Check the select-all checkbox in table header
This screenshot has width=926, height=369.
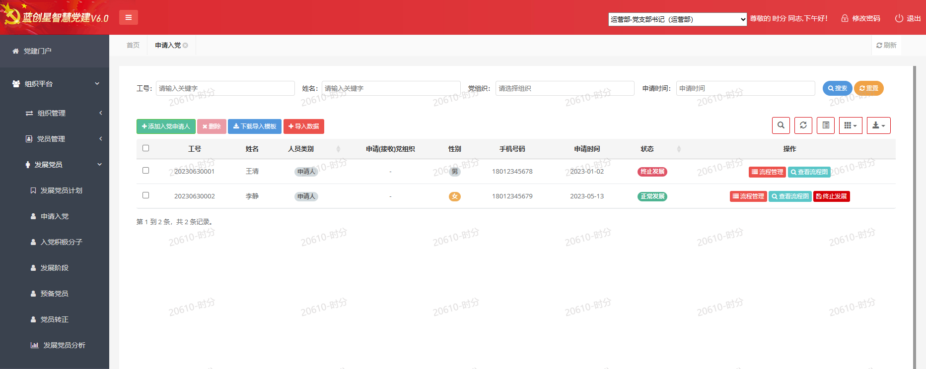(145, 148)
